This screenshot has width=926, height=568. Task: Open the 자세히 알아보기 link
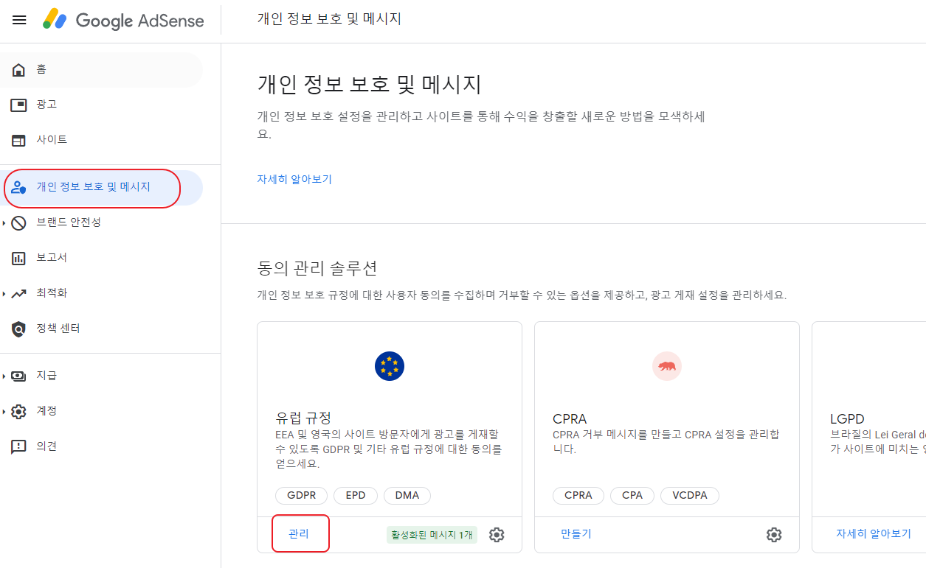click(294, 179)
